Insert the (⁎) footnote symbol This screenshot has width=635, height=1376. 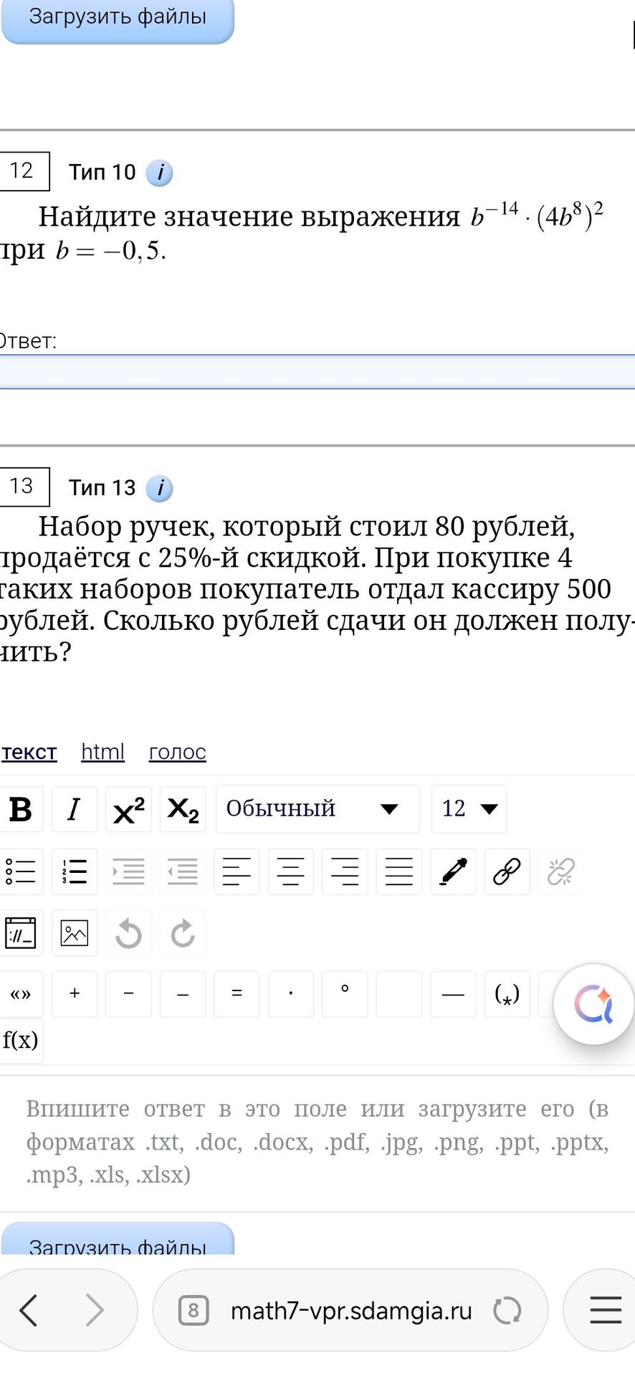(507, 994)
